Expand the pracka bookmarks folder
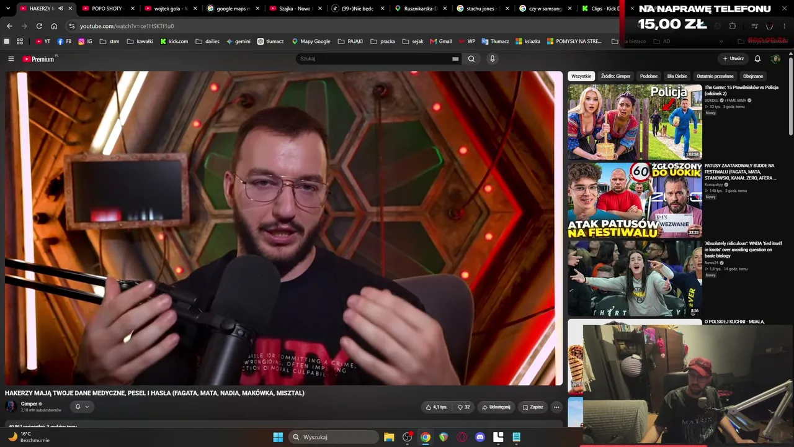The width and height of the screenshot is (794, 447). coord(383,42)
